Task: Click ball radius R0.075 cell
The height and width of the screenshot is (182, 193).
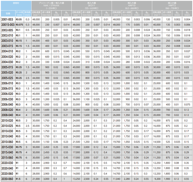Action: [x=20, y=25]
